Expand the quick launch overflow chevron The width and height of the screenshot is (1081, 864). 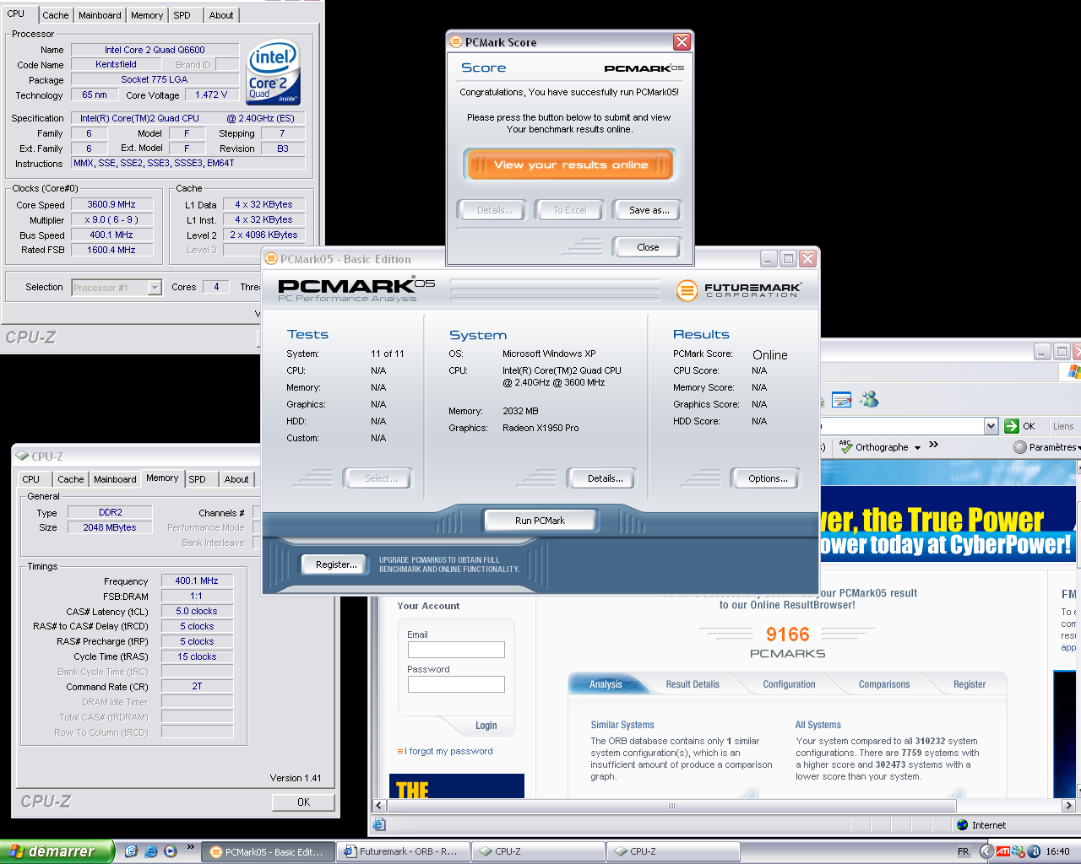coord(190,847)
